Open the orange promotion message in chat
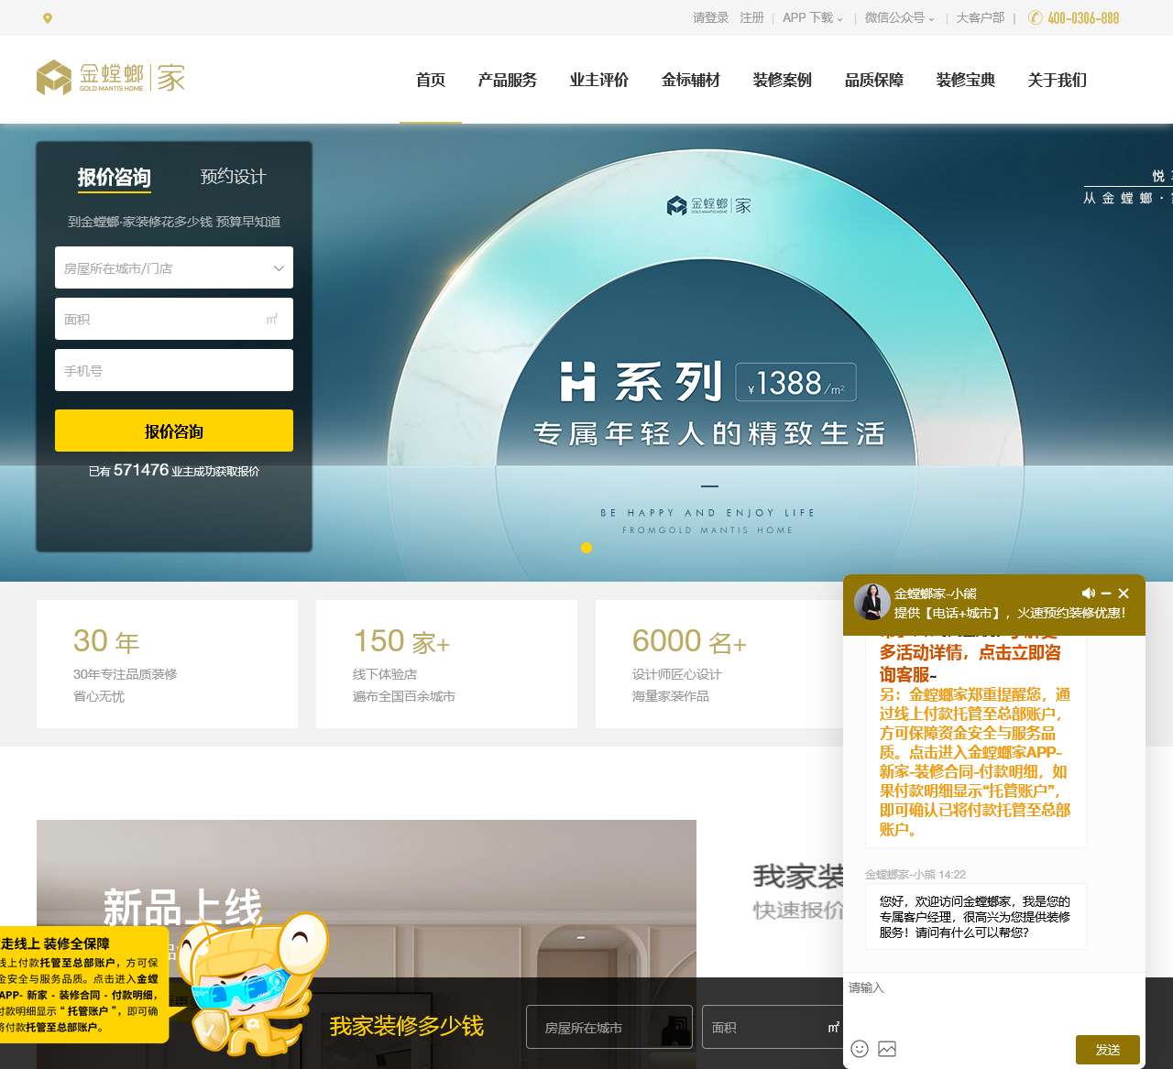 tap(975, 740)
